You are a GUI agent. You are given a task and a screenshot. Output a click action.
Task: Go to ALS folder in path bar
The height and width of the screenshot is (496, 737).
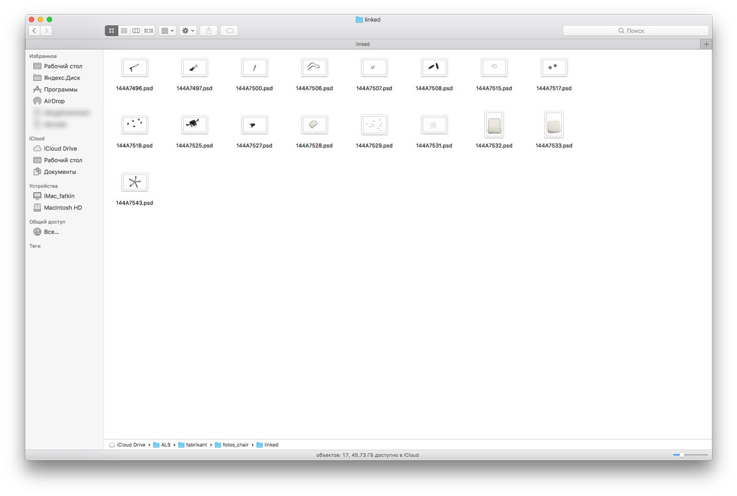pos(166,445)
